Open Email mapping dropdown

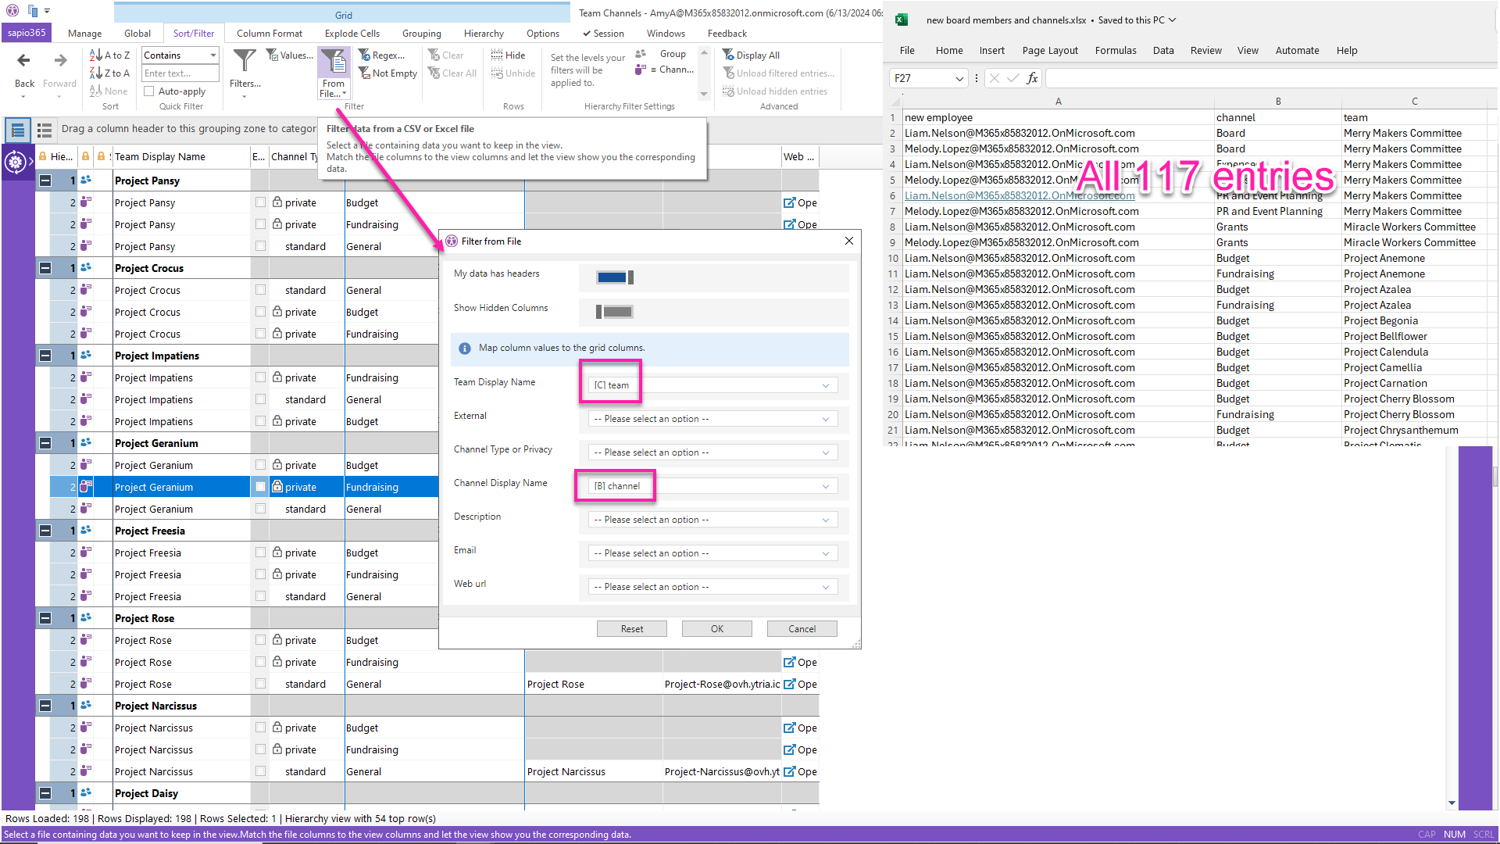click(x=713, y=553)
